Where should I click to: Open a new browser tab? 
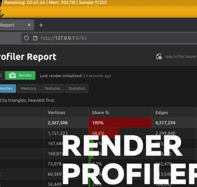[x=41, y=25]
